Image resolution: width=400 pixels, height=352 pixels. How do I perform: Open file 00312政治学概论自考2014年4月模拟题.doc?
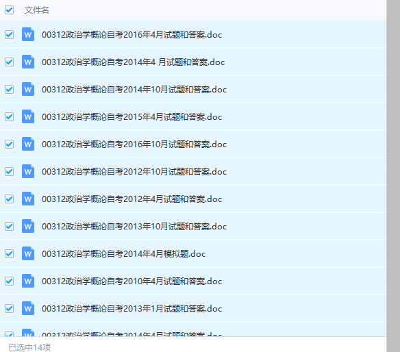124,254
